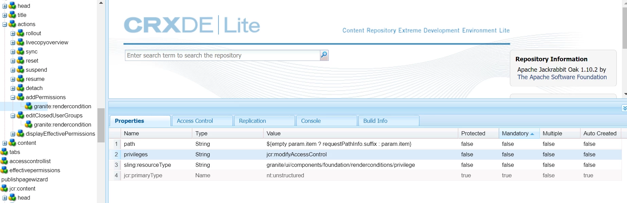The height and width of the screenshot is (203, 627).
Task: Sort by the Name column header
Action: coord(157,133)
